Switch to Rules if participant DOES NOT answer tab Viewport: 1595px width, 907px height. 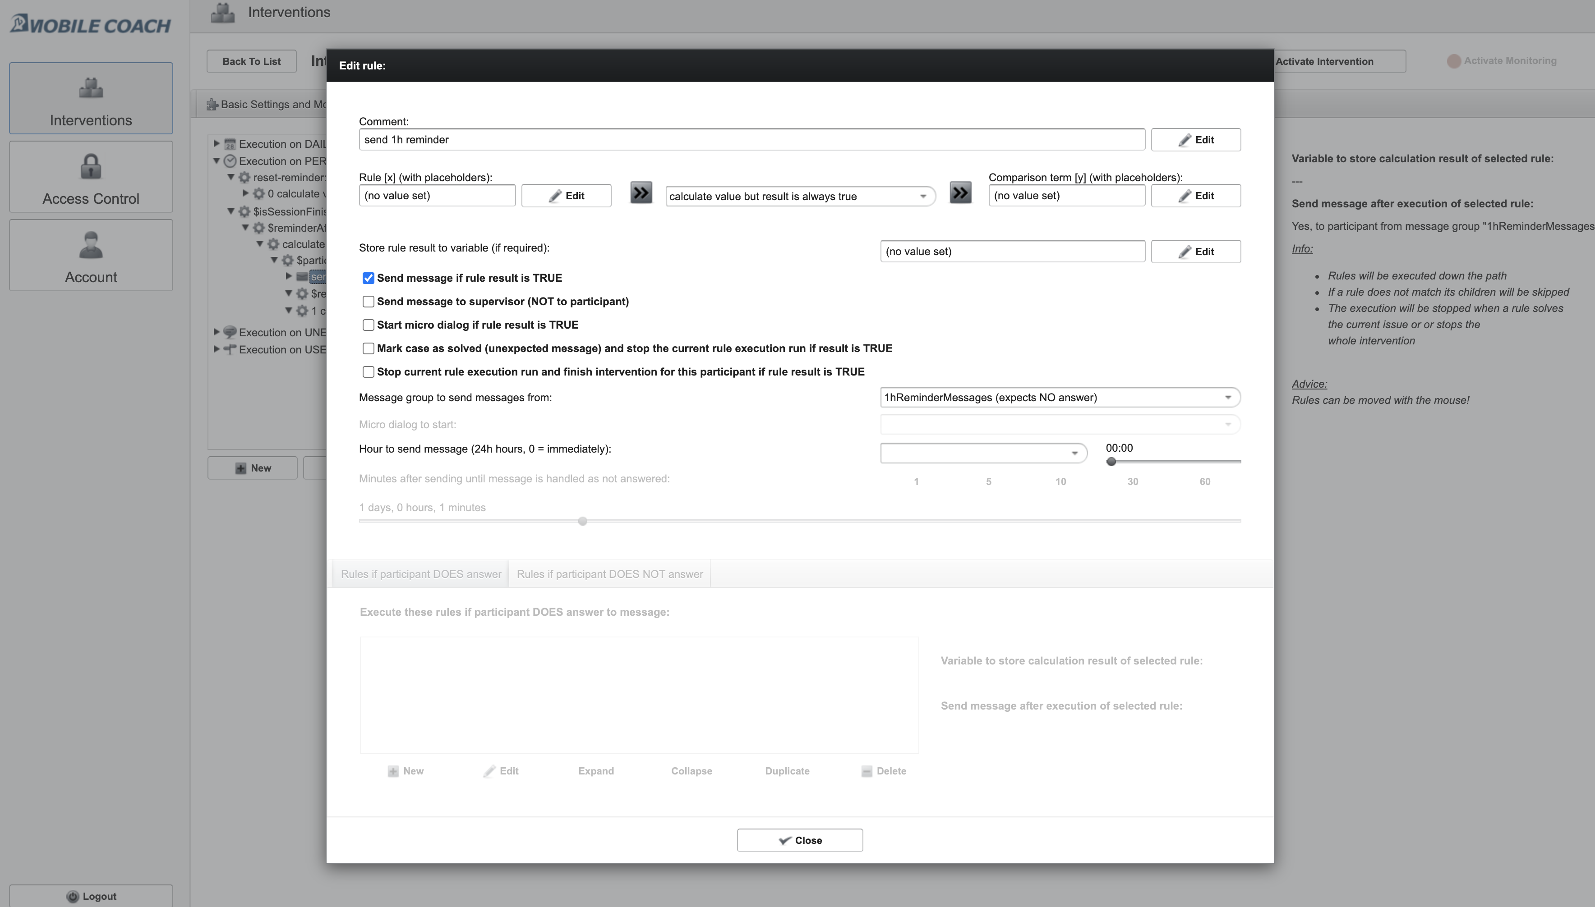tap(609, 574)
